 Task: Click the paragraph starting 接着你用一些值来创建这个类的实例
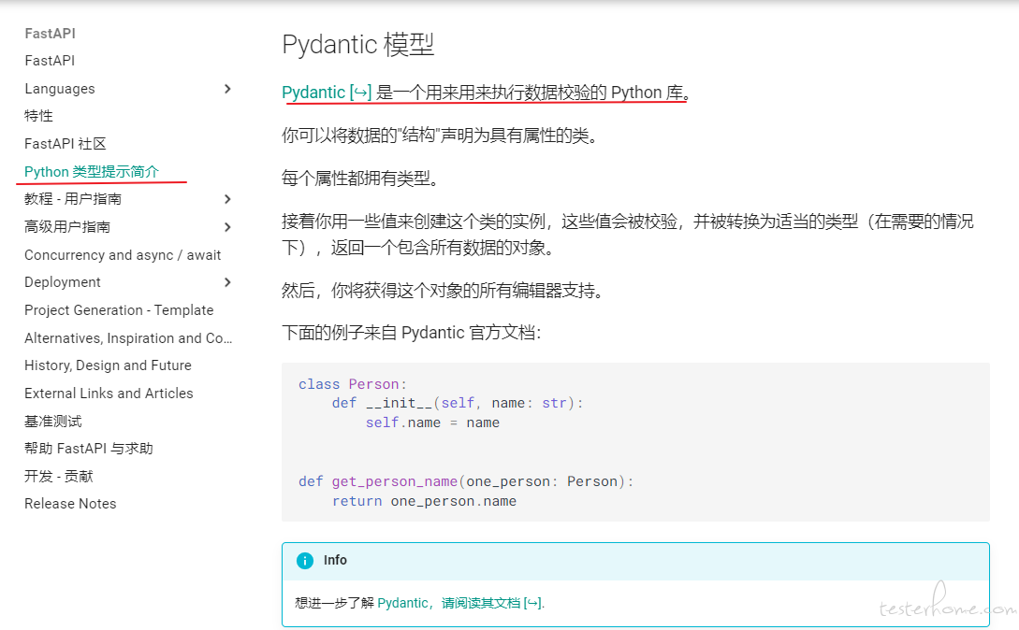click(x=628, y=235)
